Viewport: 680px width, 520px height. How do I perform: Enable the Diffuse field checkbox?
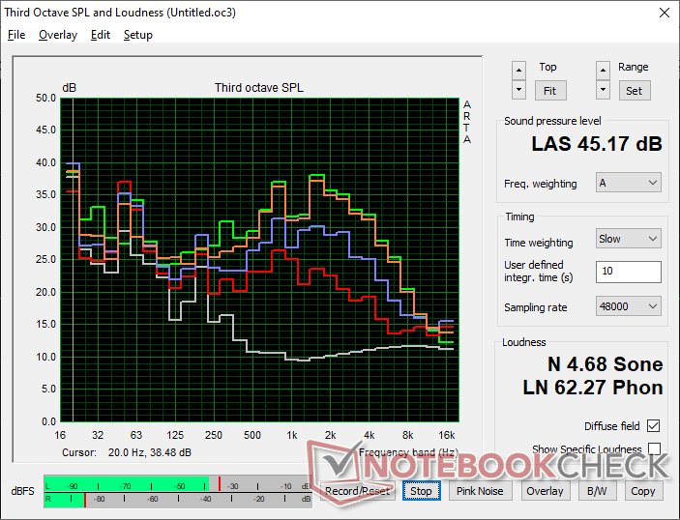coord(653,426)
